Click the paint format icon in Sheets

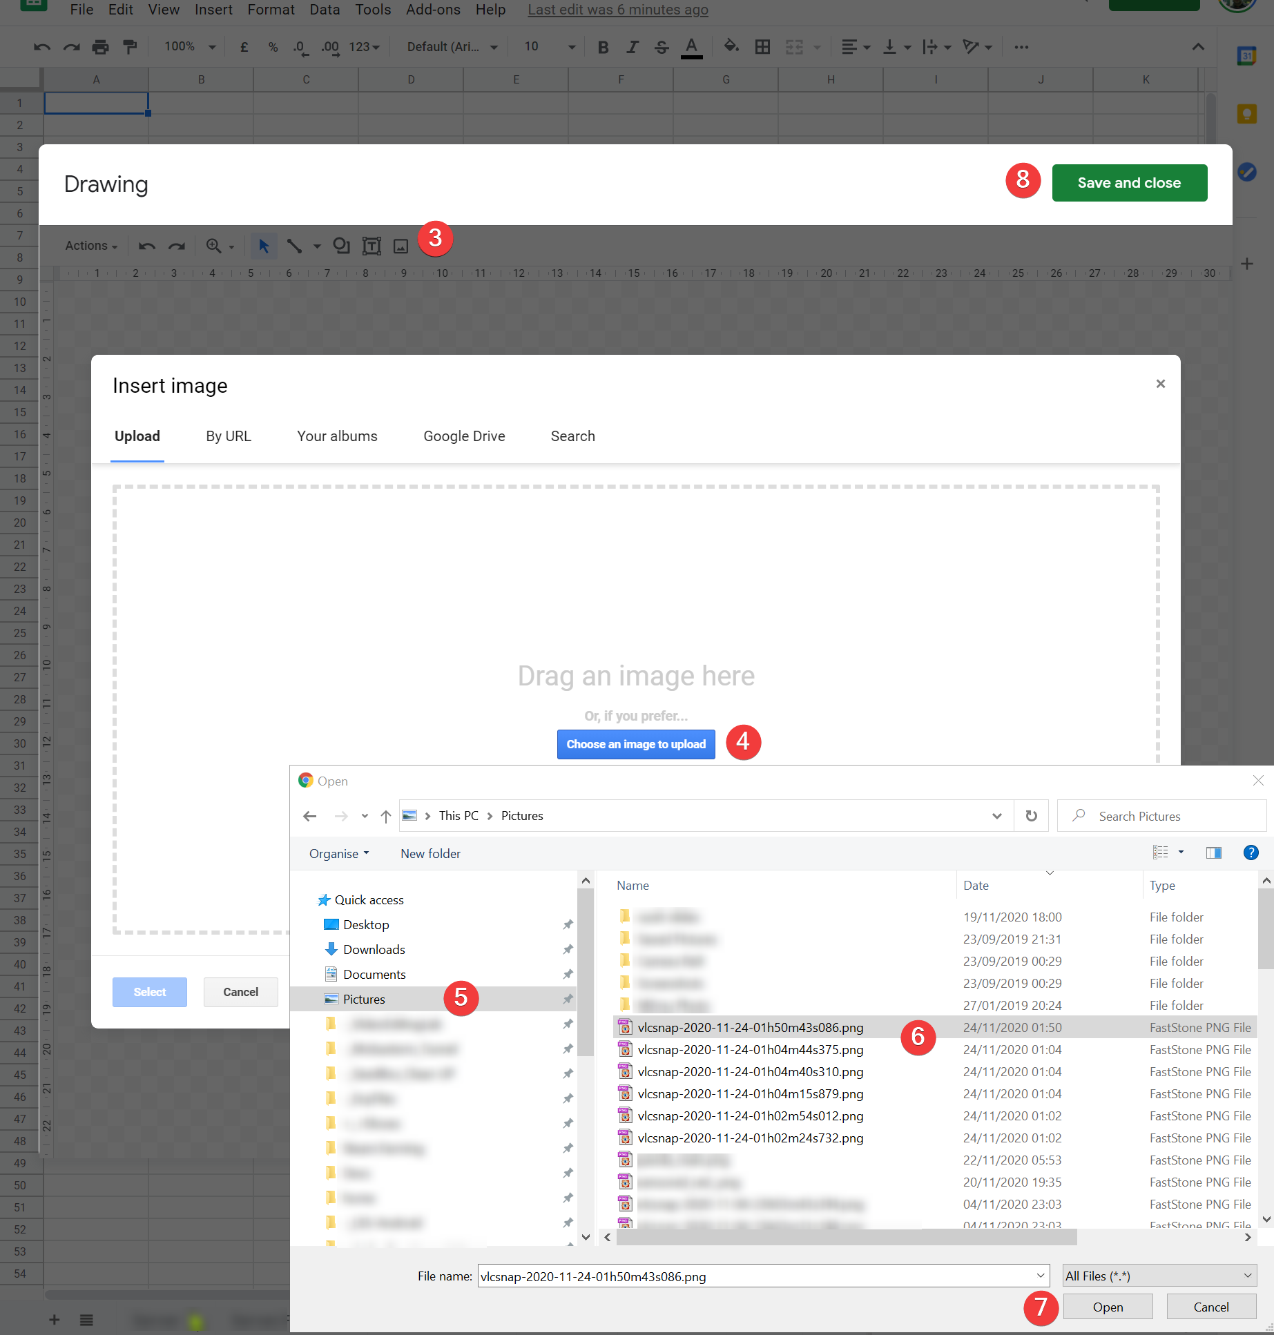130,47
